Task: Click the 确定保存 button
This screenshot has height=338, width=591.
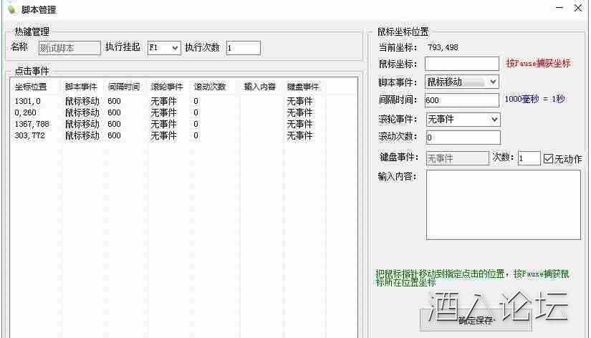Action: (476, 321)
